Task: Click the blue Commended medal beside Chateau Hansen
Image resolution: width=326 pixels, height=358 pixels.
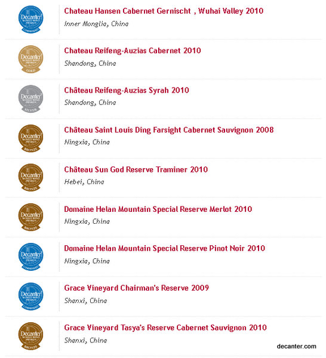Action: pyautogui.click(x=30, y=20)
